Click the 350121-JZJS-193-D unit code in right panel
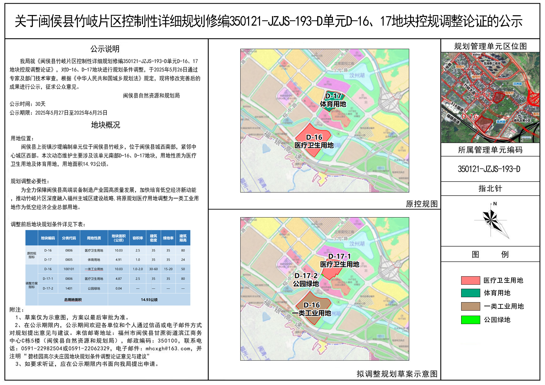Image resolution: width=545 pixels, height=385 pixels. pyautogui.click(x=489, y=169)
